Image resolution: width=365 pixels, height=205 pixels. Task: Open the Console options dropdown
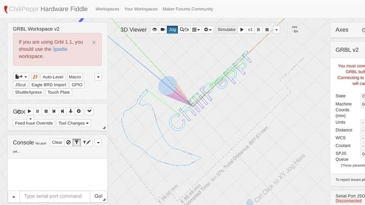click(x=98, y=143)
